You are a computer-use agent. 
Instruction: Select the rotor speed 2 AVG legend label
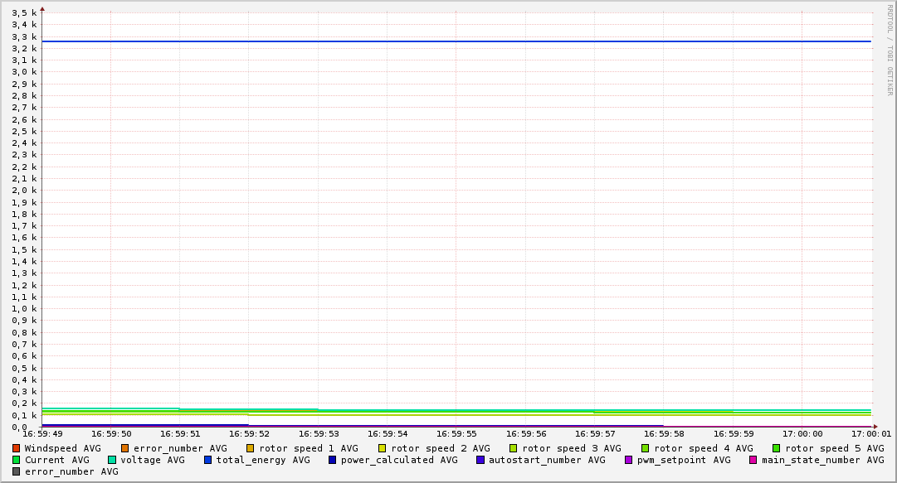point(440,448)
